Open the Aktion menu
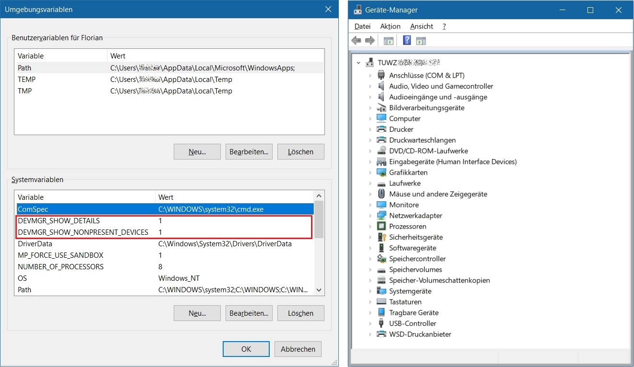The width and height of the screenshot is (634, 367). click(390, 26)
